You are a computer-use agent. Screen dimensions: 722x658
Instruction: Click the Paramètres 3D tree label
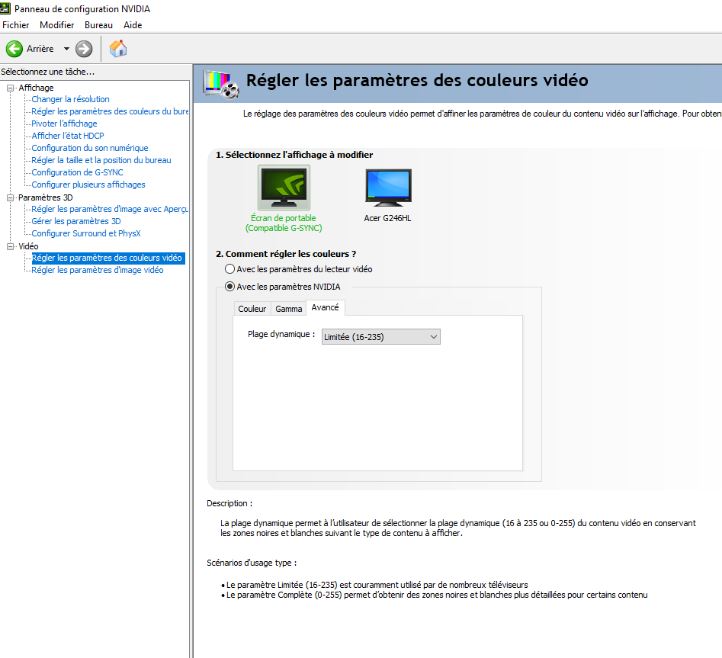46,197
